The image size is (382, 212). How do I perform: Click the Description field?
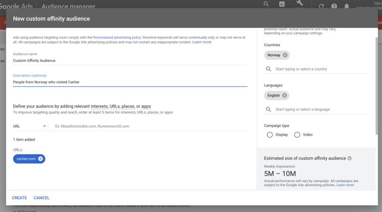tap(130, 82)
